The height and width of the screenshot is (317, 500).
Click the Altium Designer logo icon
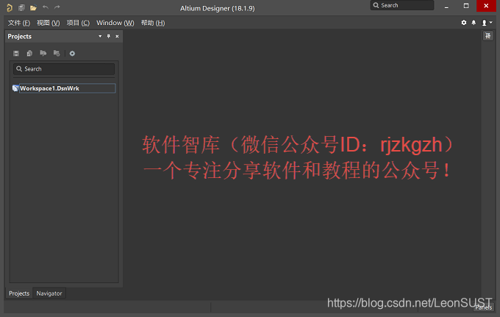point(10,7)
